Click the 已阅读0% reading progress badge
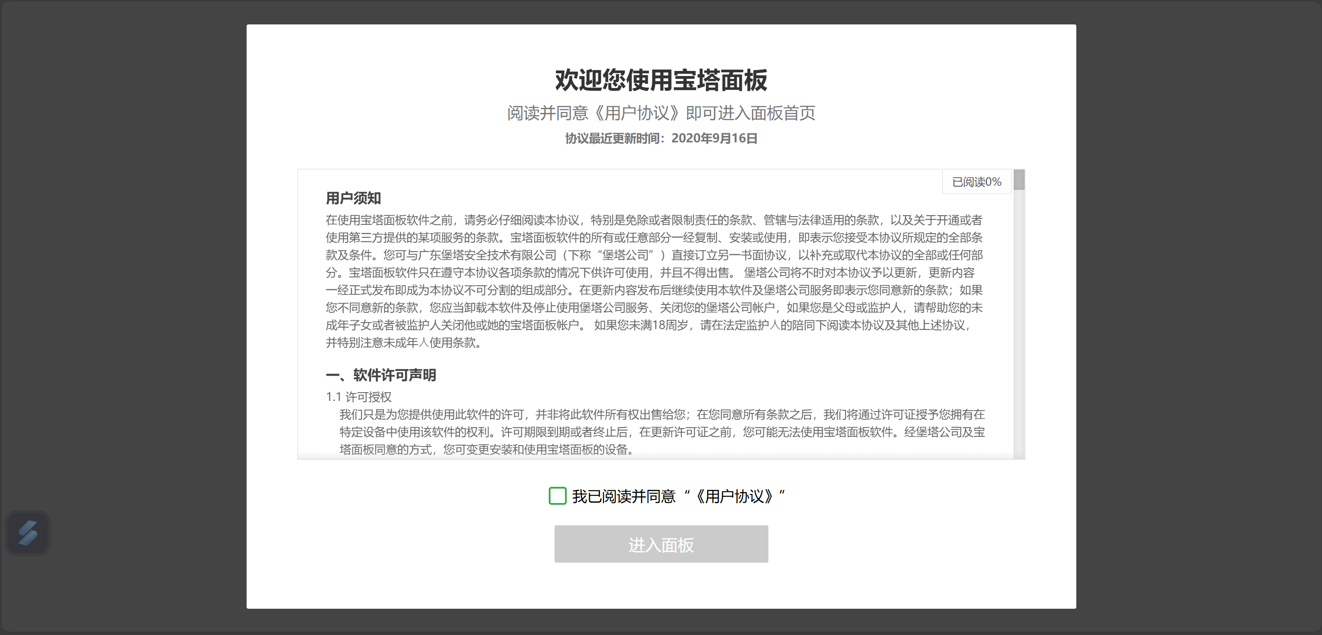The image size is (1322, 635). 977,182
